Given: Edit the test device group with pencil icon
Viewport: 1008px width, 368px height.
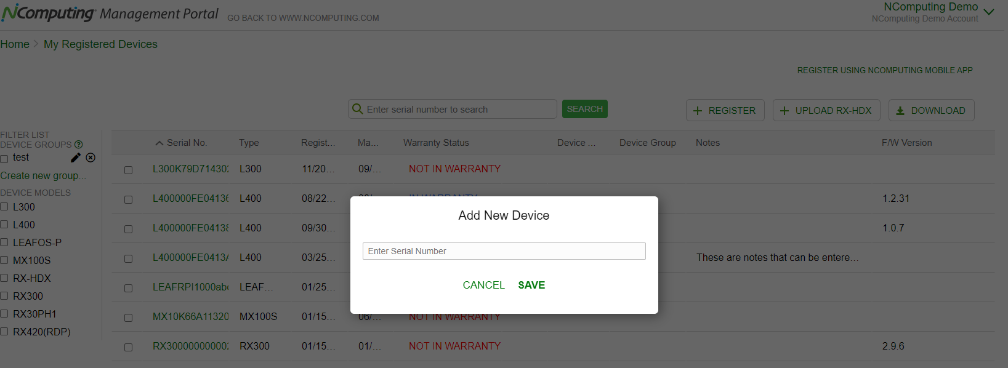Looking at the screenshot, I should [x=76, y=158].
